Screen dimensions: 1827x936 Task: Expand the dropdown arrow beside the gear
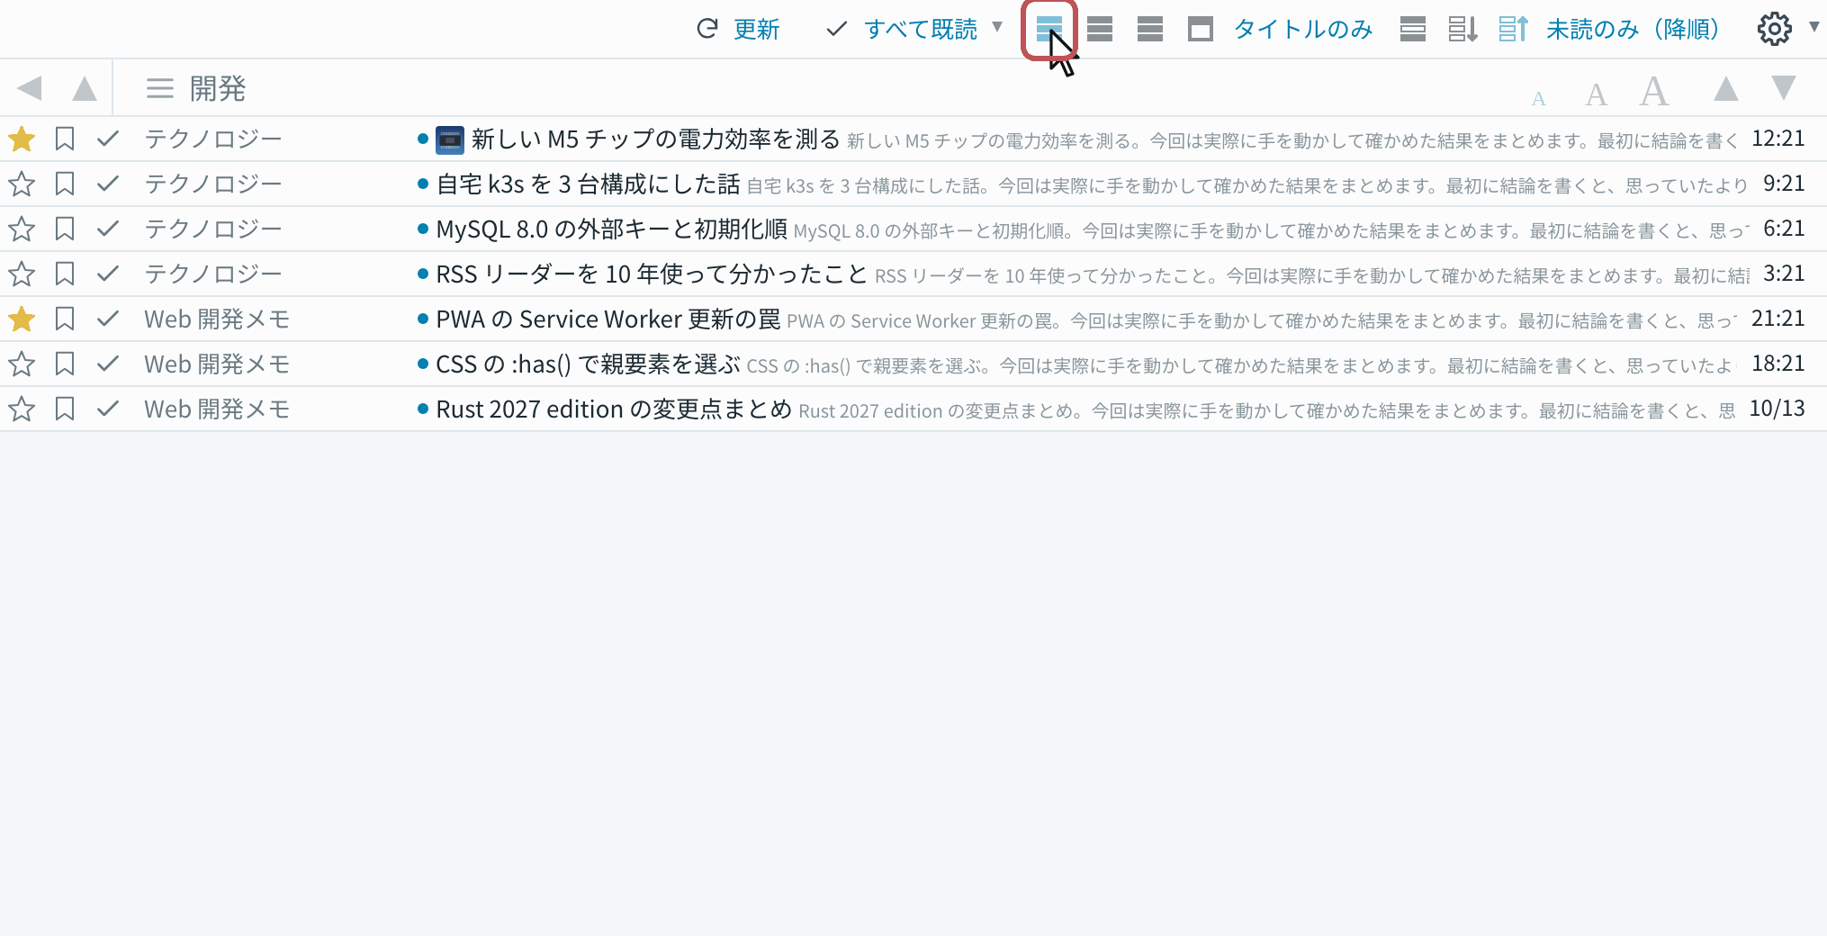pos(1813,27)
